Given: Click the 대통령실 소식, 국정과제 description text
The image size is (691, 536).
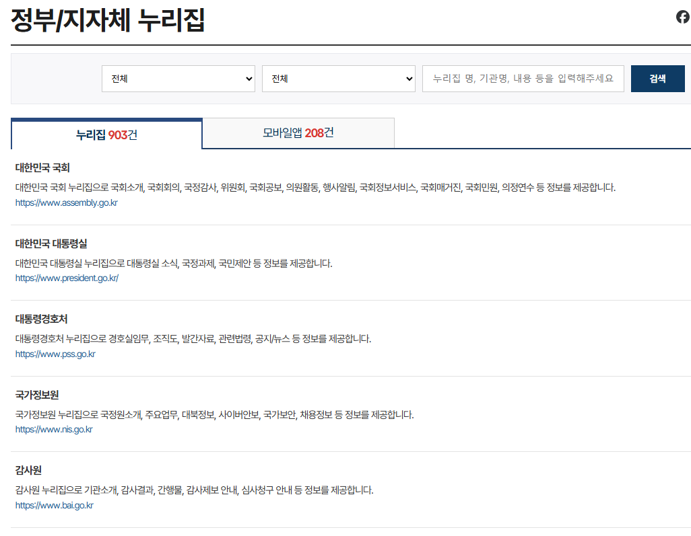Looking at the screenshot, I should tap(174, 263).
